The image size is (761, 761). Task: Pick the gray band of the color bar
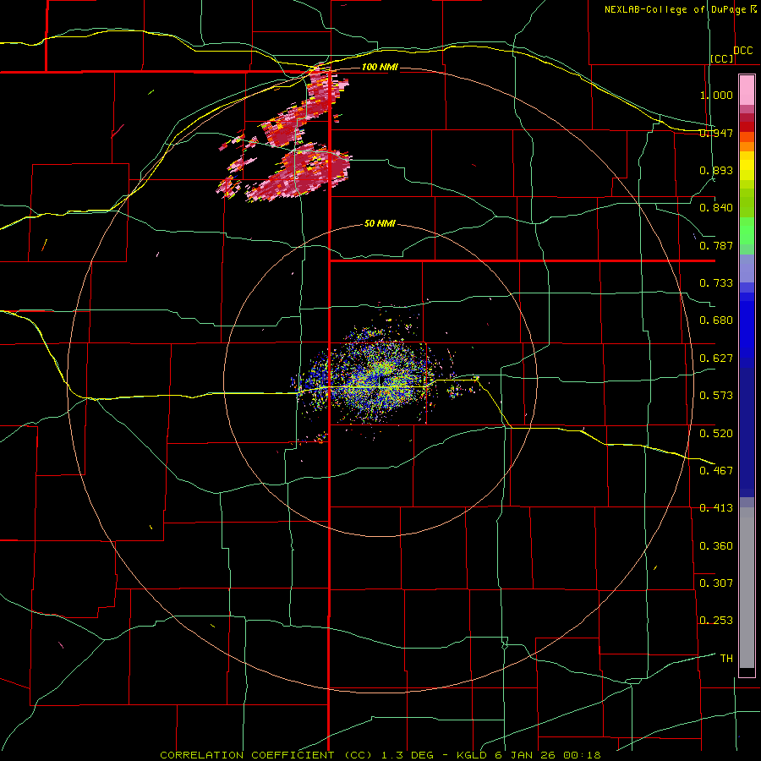click(x=747, y=588)
